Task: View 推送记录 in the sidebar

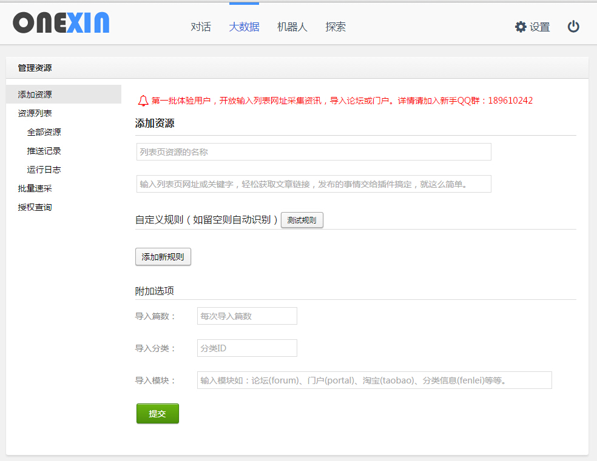Action: click(x=44, y=151)
